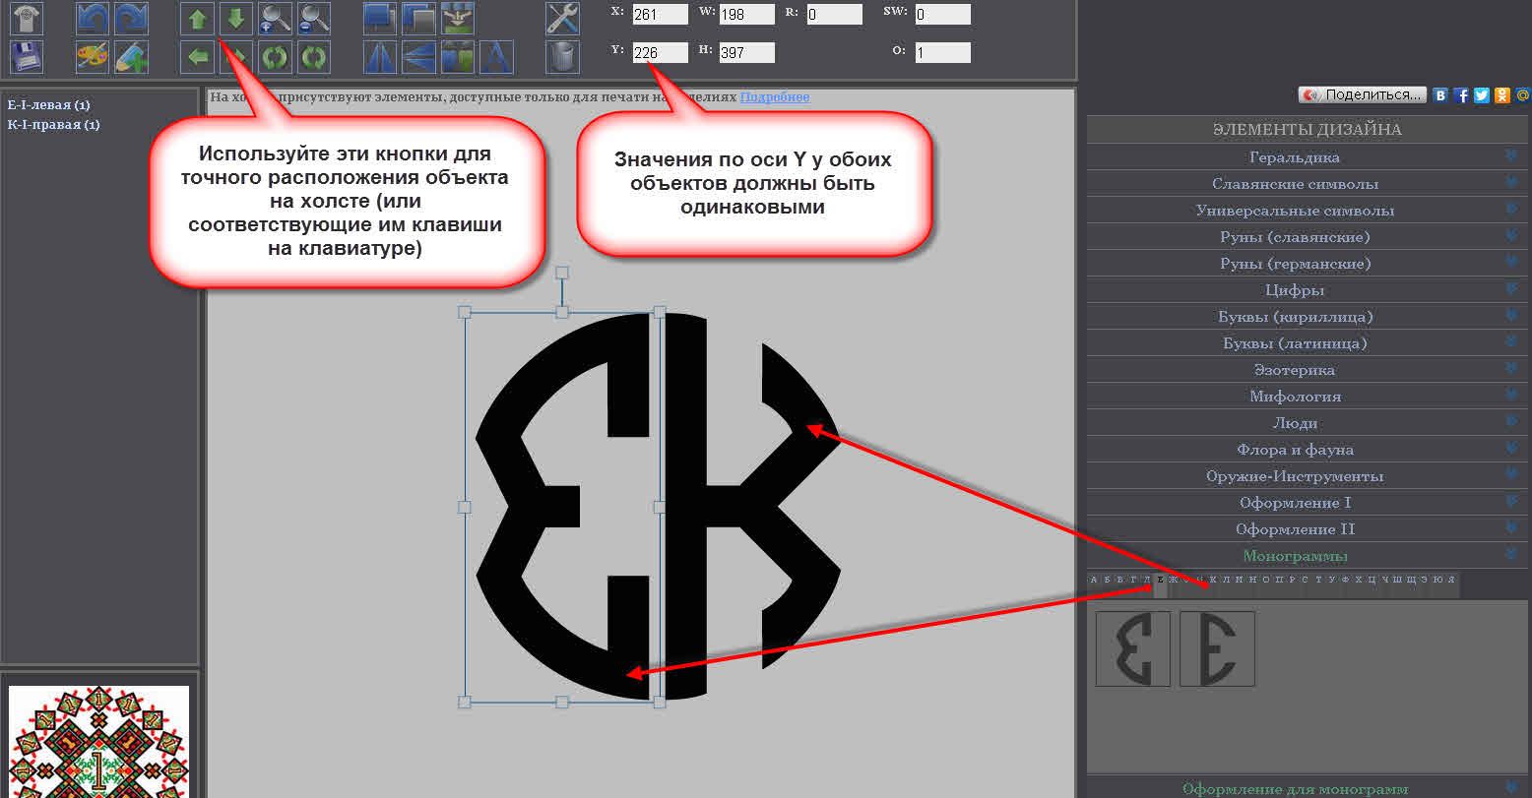1532x798 pixels.
Task: Expand the Руны (германские) section
Action: [x=1308, y=264]
